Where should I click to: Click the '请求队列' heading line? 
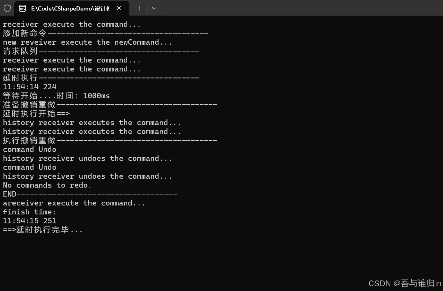[101, 51]
